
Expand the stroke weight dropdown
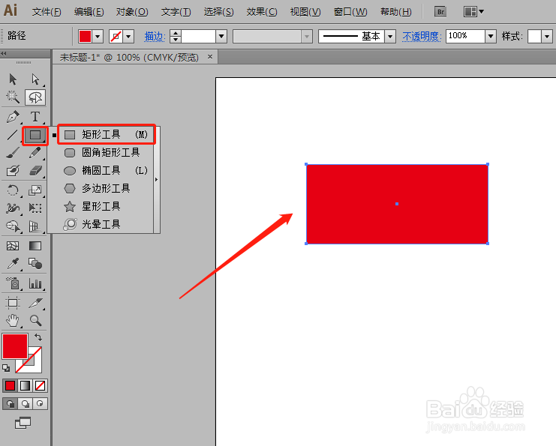tap(221, 36)
